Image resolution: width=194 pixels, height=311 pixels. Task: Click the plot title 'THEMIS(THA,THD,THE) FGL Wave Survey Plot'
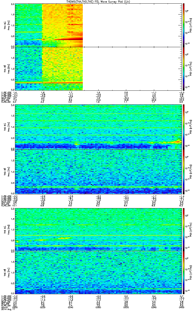click(x=99, y=2)
